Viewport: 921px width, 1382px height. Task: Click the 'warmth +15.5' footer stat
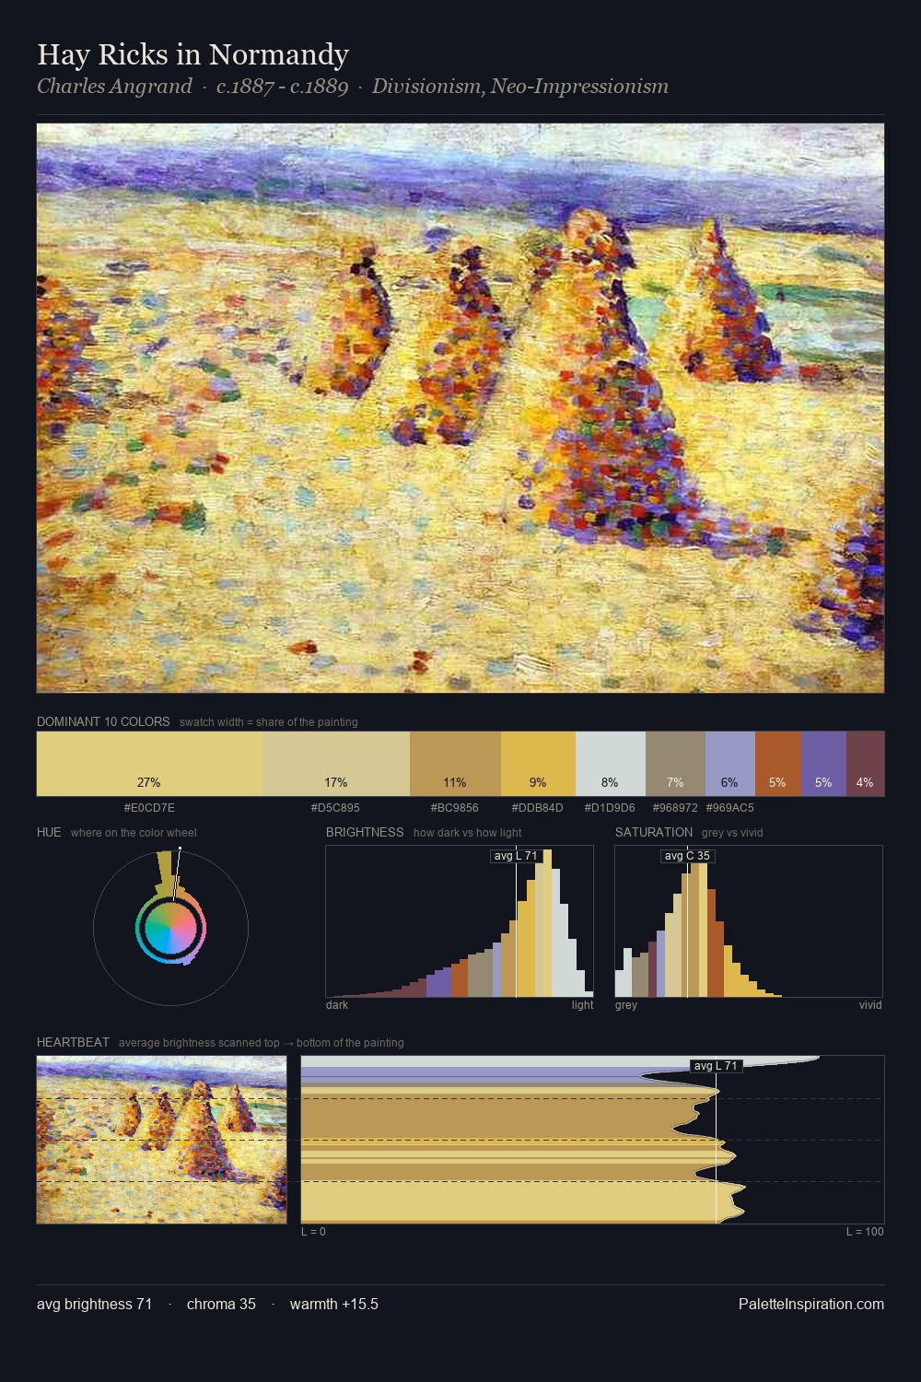(334, 1304)
